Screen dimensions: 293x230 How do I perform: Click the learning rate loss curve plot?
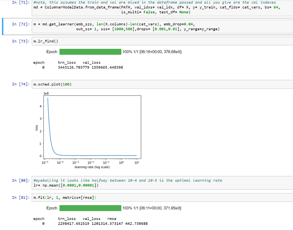click(92, 129)
